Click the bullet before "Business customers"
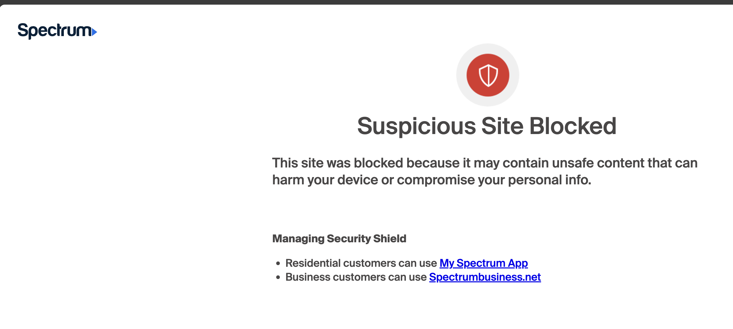The width and height of the screenshot is (733, 329). point(278,277)
